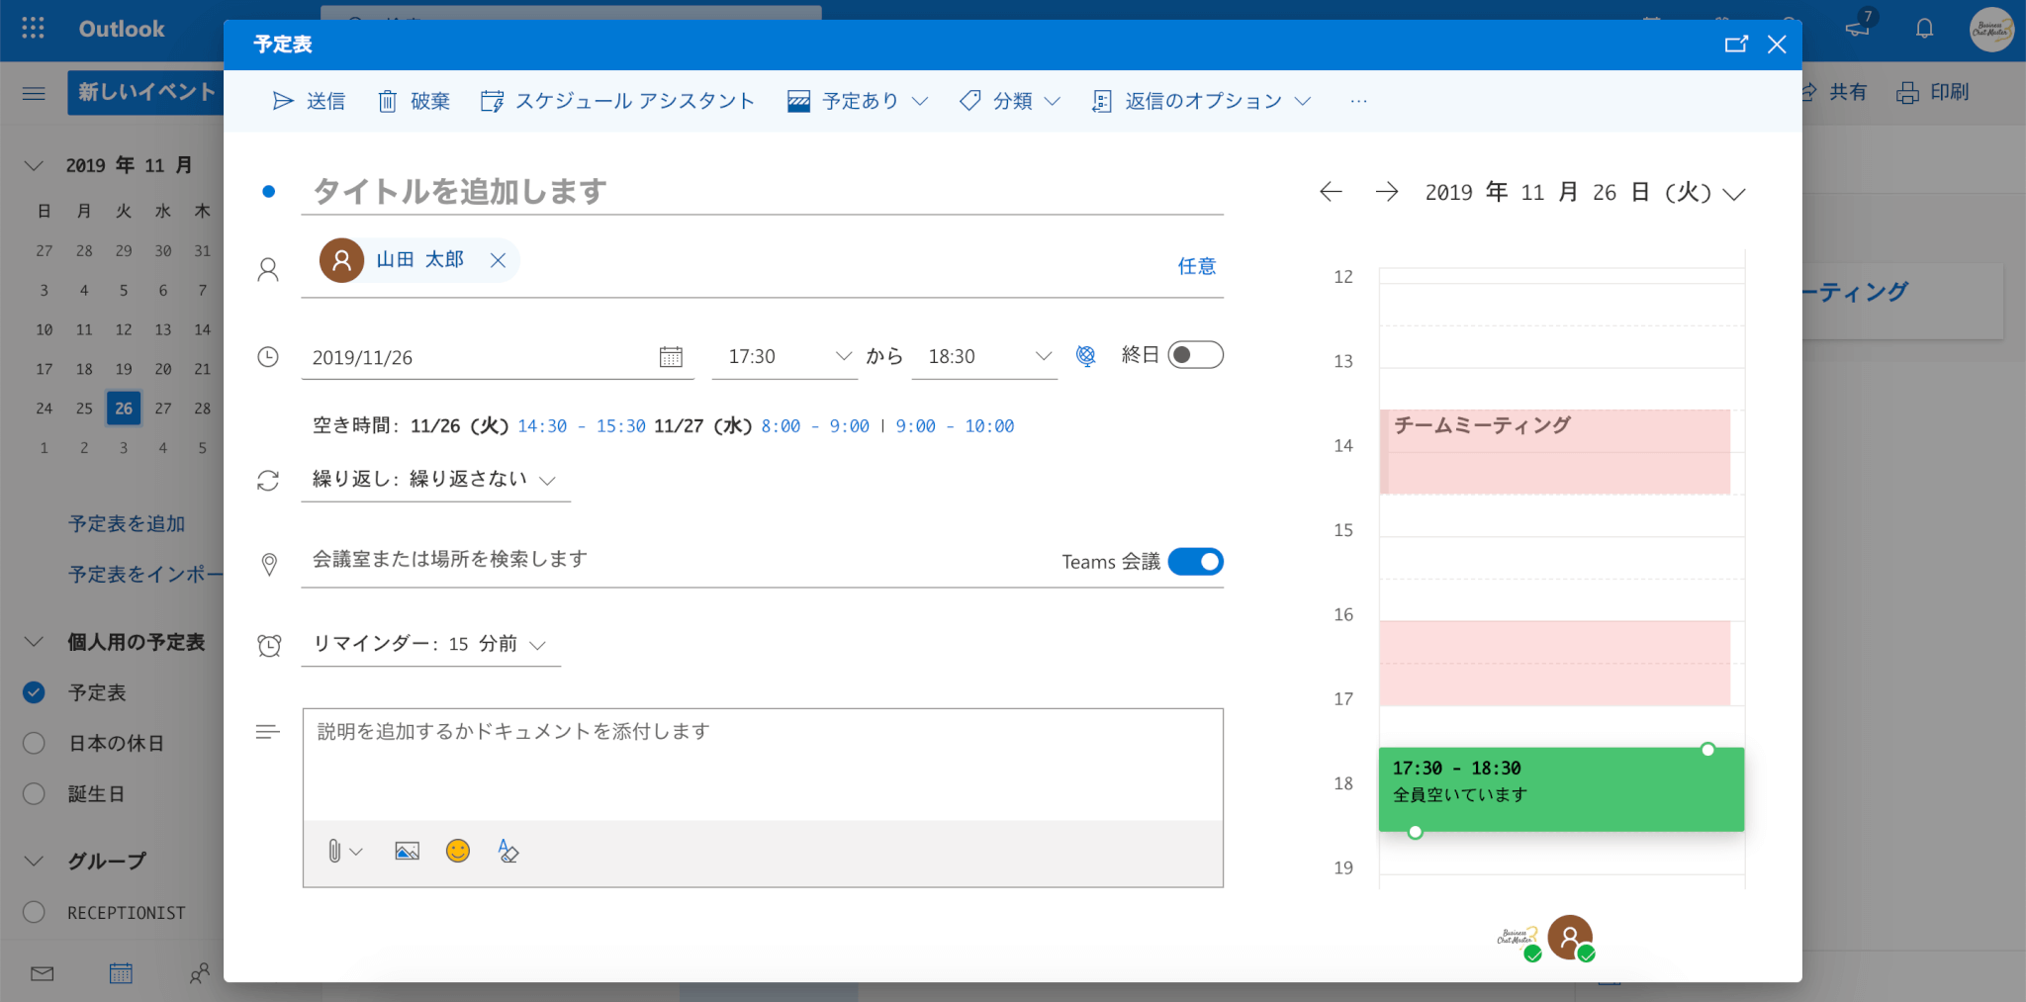Click the 任意 optional attendees link
Image resolution: width=2026 pixels, height=1002 pixels.
pos(1196,266)
